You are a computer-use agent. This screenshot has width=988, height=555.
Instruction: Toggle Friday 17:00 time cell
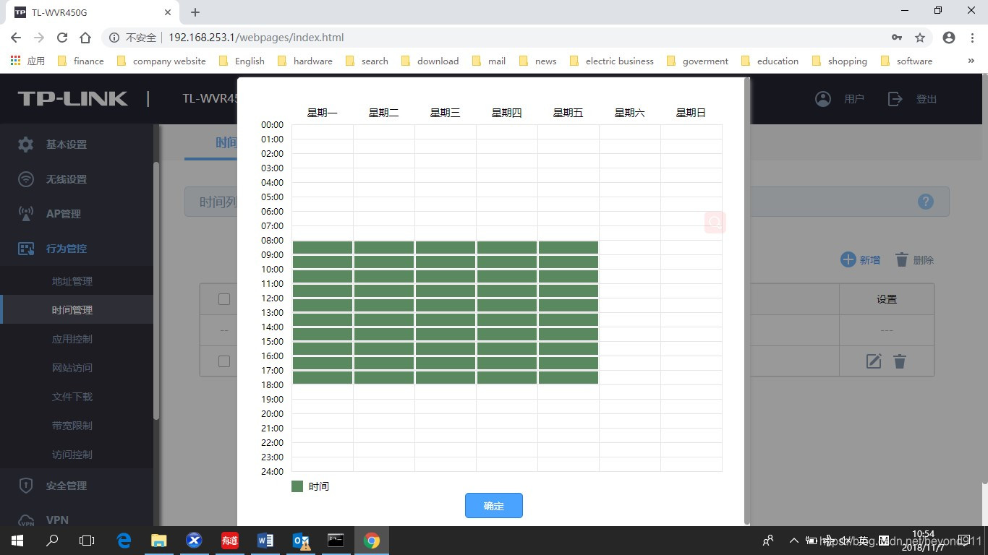coord(568,378)
